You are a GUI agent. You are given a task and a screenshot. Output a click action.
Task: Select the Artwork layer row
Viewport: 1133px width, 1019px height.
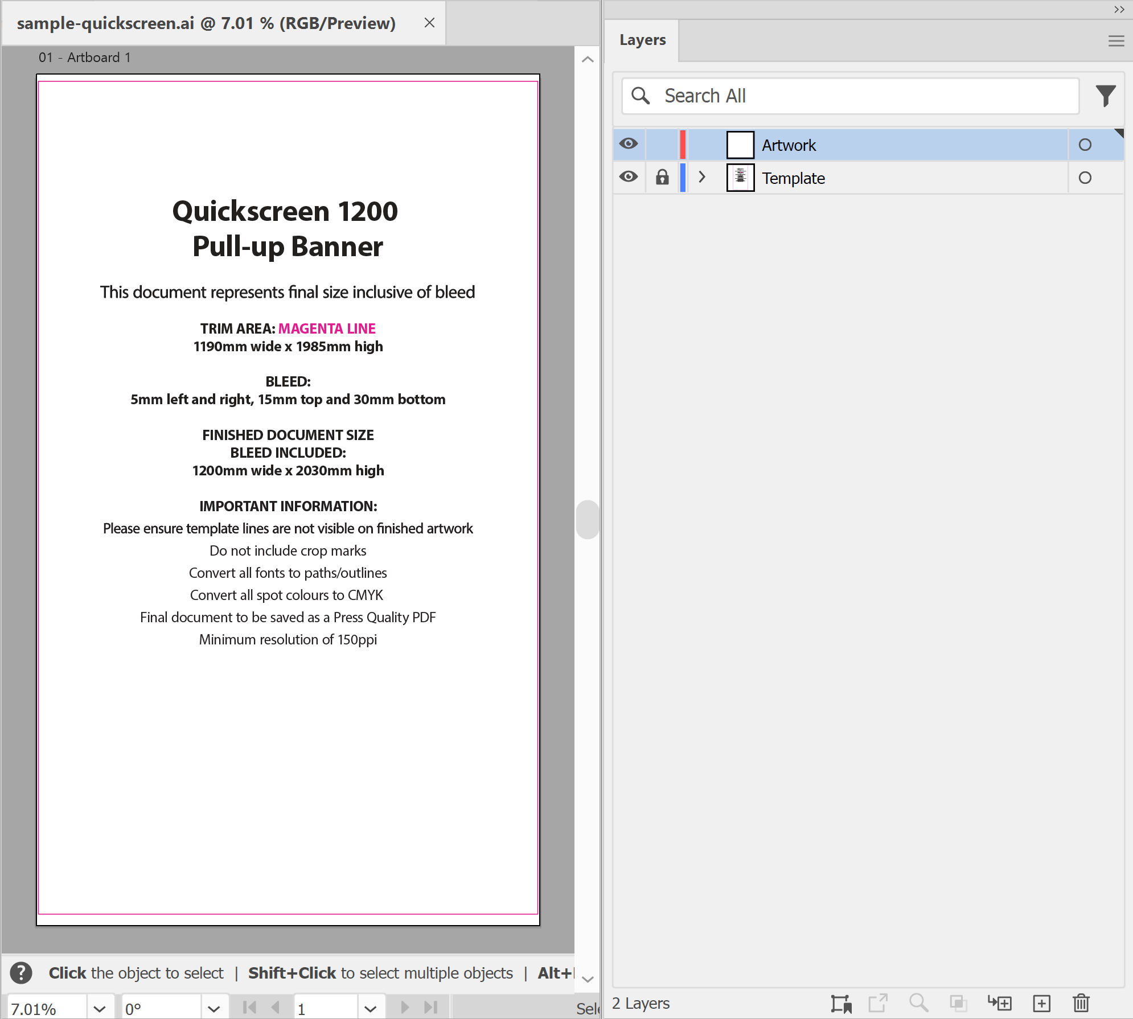point(868,145)
